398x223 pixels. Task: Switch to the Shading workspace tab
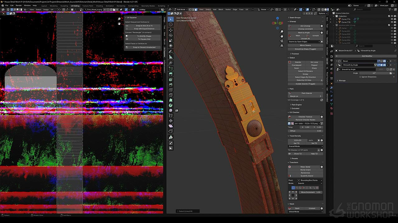pyautogui.click(x=99, y=6)
